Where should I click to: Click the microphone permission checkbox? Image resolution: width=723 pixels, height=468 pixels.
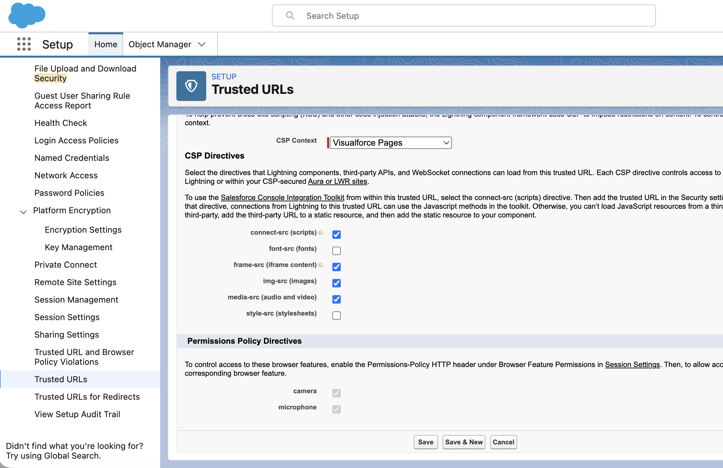tap(337, 409)
